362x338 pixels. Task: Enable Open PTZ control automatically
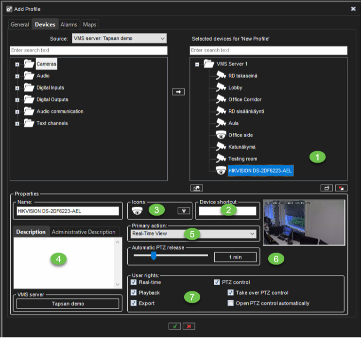tap(231, 304)
